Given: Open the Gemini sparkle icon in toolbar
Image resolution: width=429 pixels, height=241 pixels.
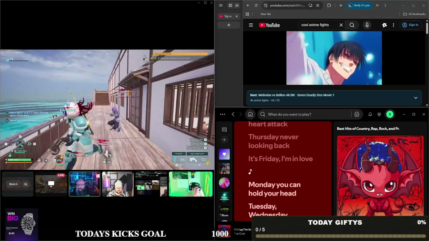Looking at the screenshot, I should (341, 5).
